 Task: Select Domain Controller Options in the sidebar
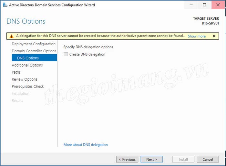click(x=34, y=51)
